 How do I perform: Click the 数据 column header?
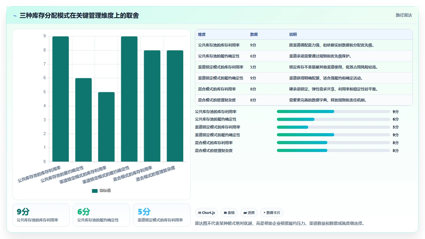point(254,35)
